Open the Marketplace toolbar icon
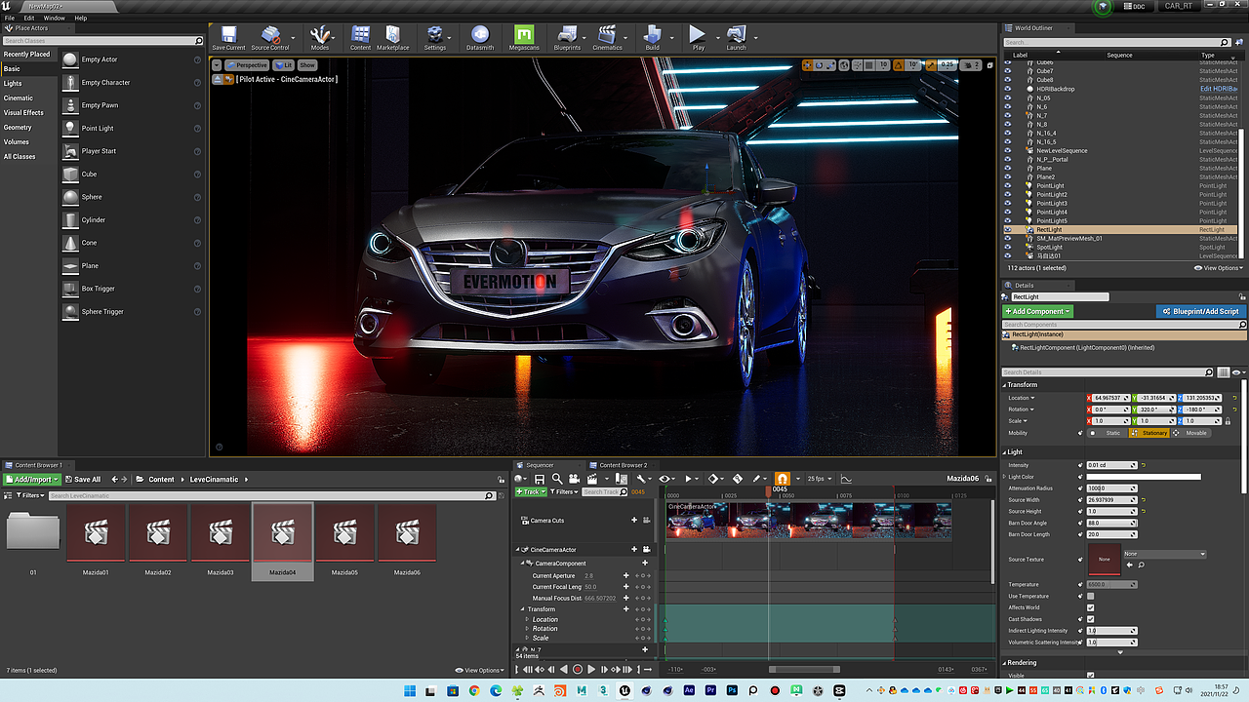Screen dimensions: 1249x702 [x=393, y=37]
